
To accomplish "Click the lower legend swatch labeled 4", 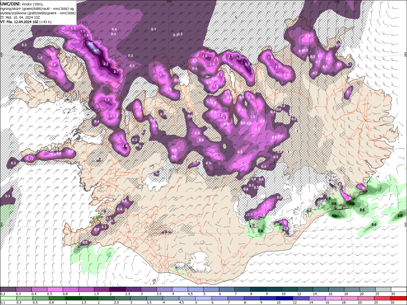I will (x=171, y=299).
